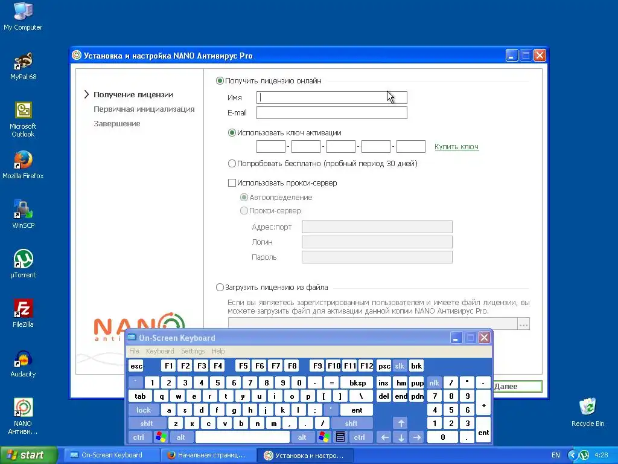This screenshot has width=618, height=464.
Task: Select 'Загрузить лицензию из файла' radio button
Action: [x=220, y=287]
